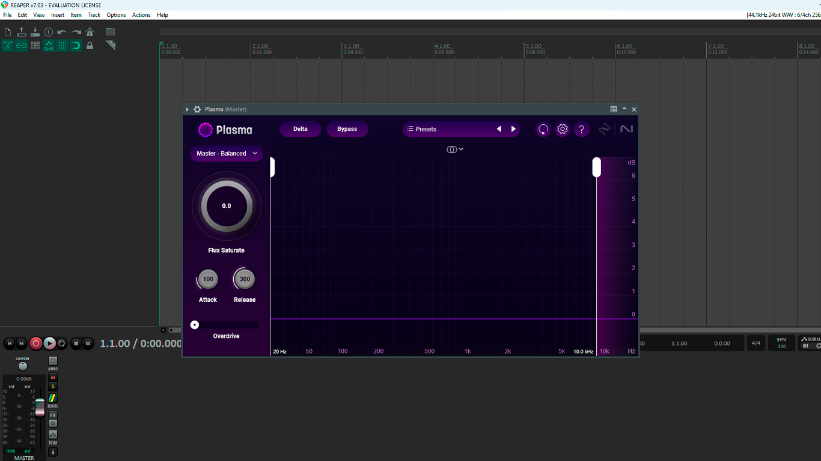
Task: Click the redo arrow in toolbar
Action: pos(76,32)
